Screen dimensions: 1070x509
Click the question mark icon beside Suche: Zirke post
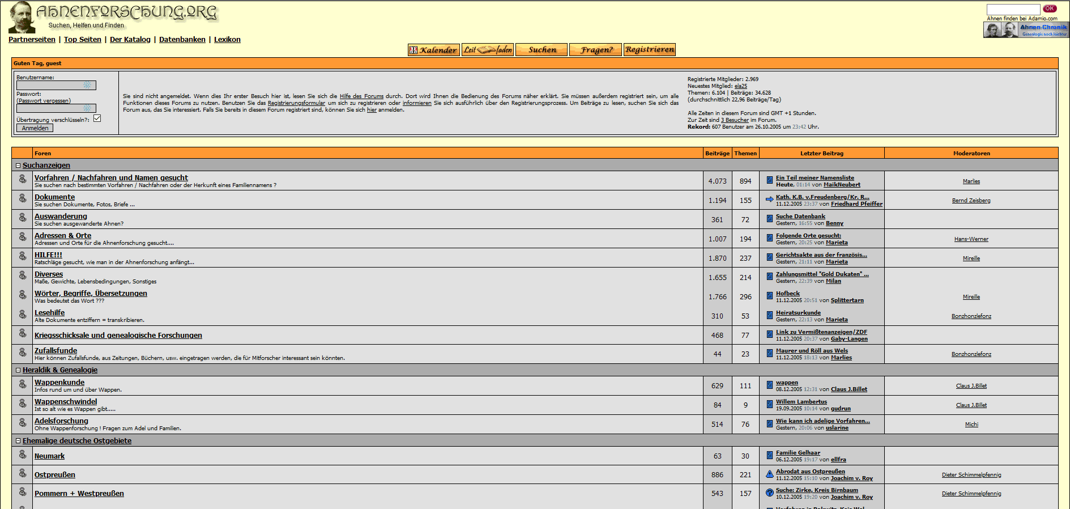(x=769, y=493)
